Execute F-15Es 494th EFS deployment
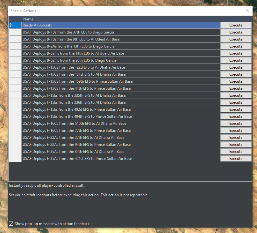This screenshot has height=233, width=257. click(x=236, y=117)
